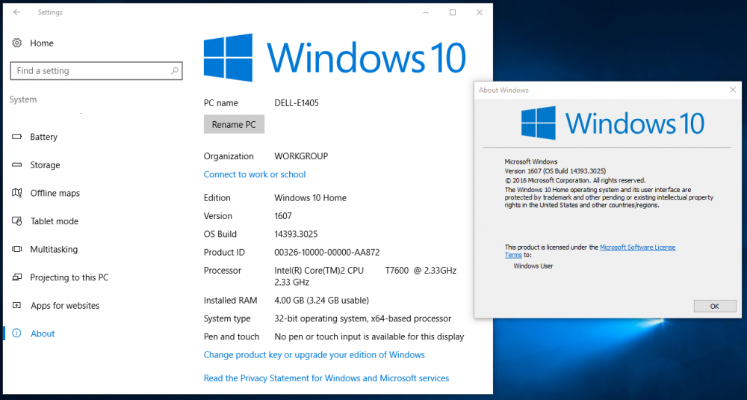This screenshot has height=400, width=747.
Task: Click the Projecting to this PC label
Action: coord(69,277)
